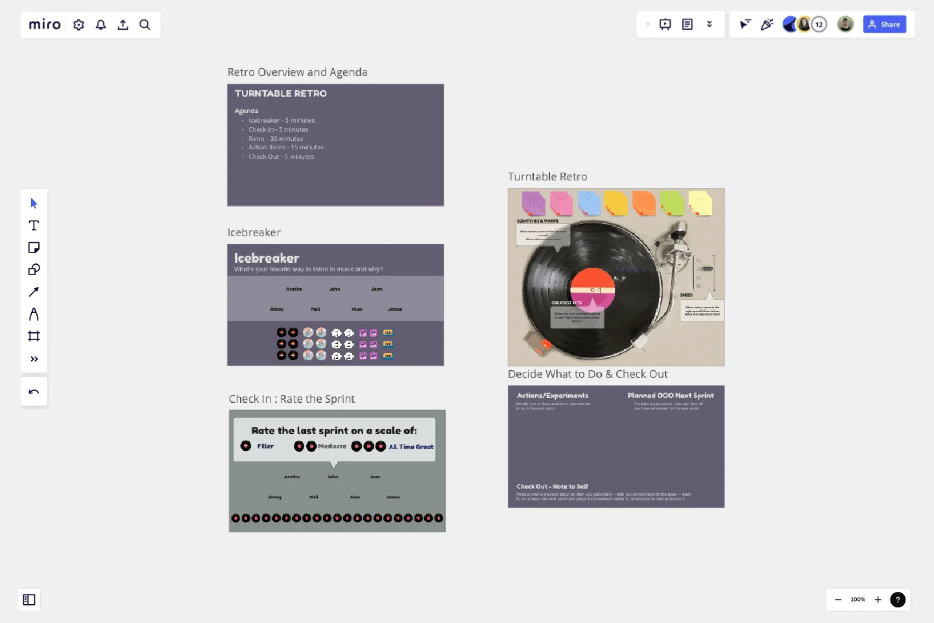
Task: Click the purple sticky note stack
Action: click(x=534, y=203)
